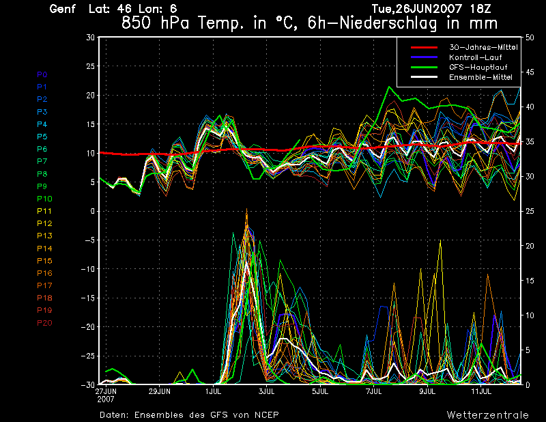Click the left axis value '-20'

pyautogui.click(x=87, y=327)
